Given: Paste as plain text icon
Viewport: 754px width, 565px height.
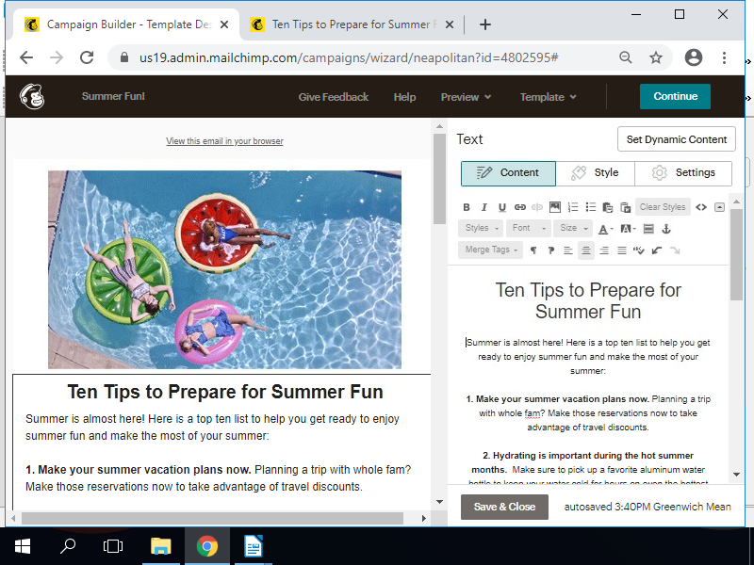Looking at the screenshot, I should [x=608, y=207].
